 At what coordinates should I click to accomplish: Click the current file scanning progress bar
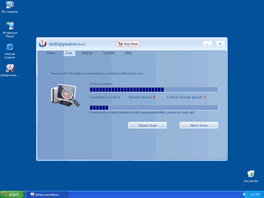pyautogui.click(x=153, y=108)
